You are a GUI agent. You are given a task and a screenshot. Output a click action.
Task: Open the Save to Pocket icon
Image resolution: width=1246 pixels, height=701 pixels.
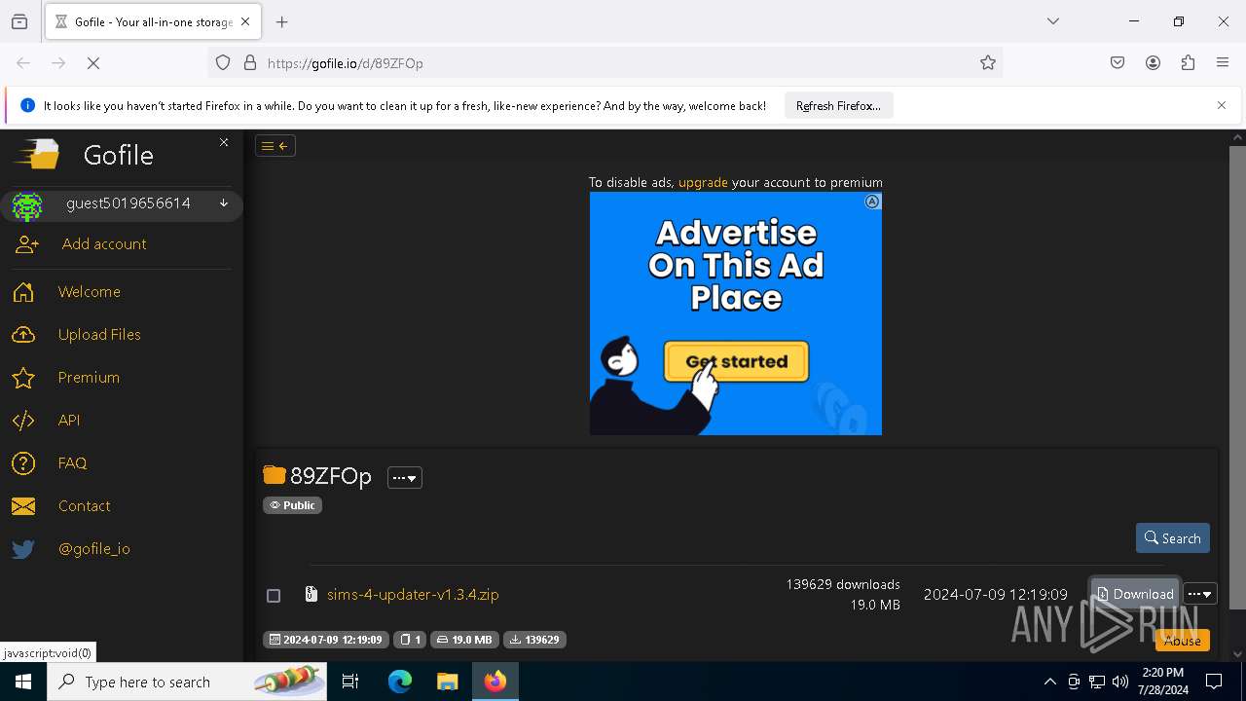1118,63
